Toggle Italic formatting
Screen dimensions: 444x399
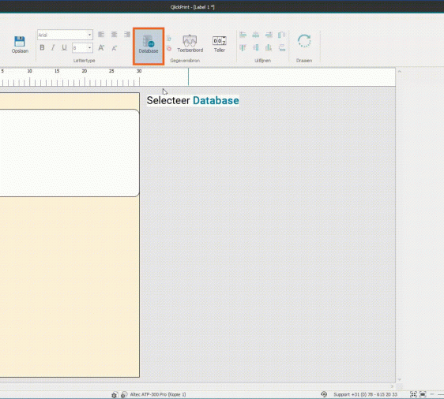[x=53, y=48]
